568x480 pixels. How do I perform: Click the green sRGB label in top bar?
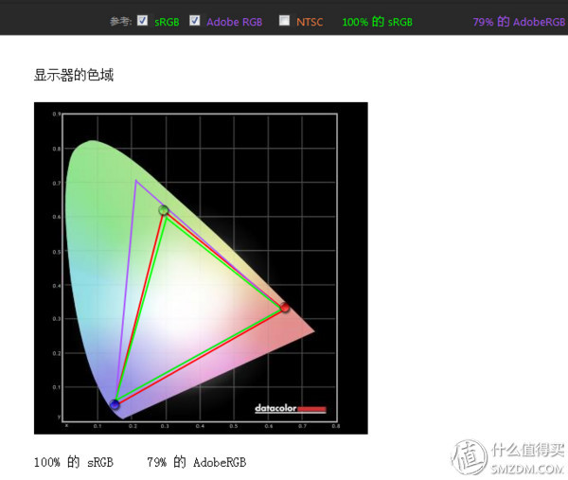(x=167, y=21)
